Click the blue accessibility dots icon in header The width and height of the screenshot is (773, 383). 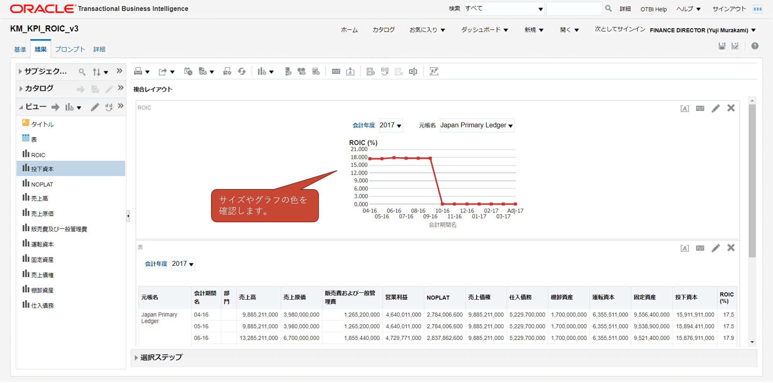click(758, 9)
